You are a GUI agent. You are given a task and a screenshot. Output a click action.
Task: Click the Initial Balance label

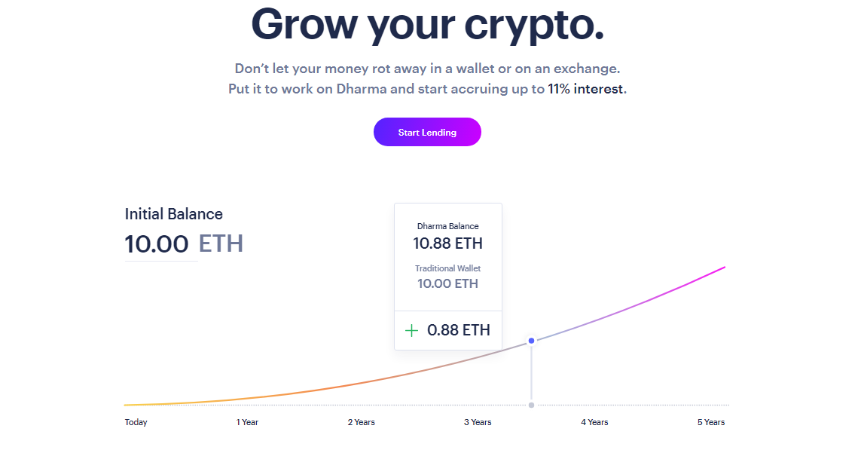click(173, 214)
